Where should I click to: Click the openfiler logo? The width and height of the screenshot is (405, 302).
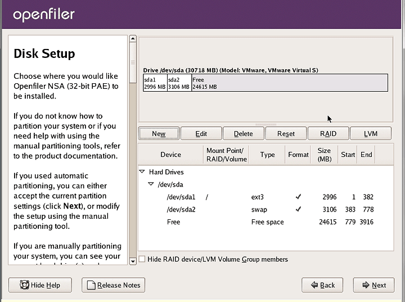44,15
